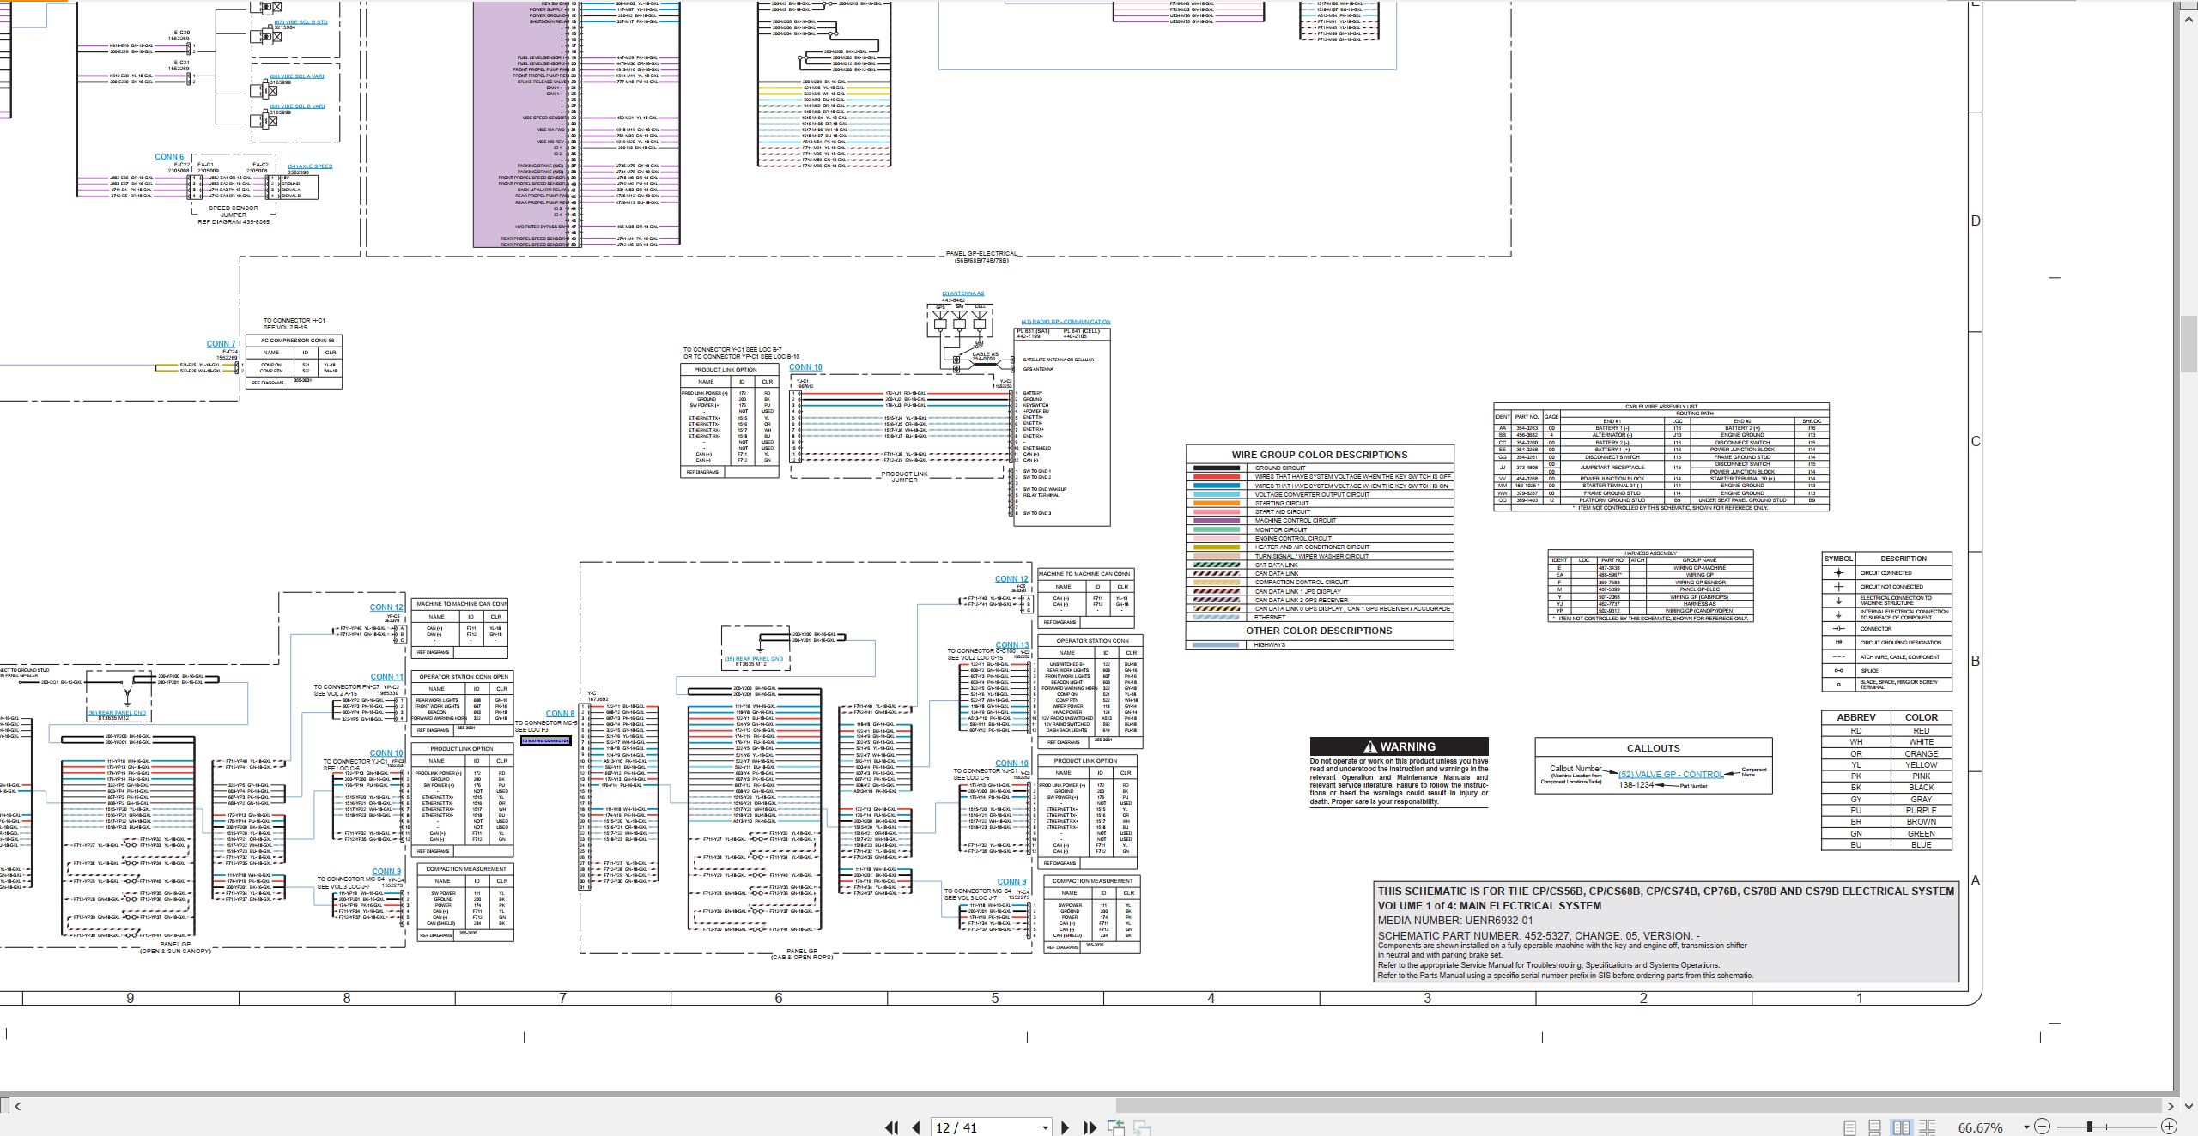Jump to the last page
2198x1136 pixels.
click(1090, 1127)
